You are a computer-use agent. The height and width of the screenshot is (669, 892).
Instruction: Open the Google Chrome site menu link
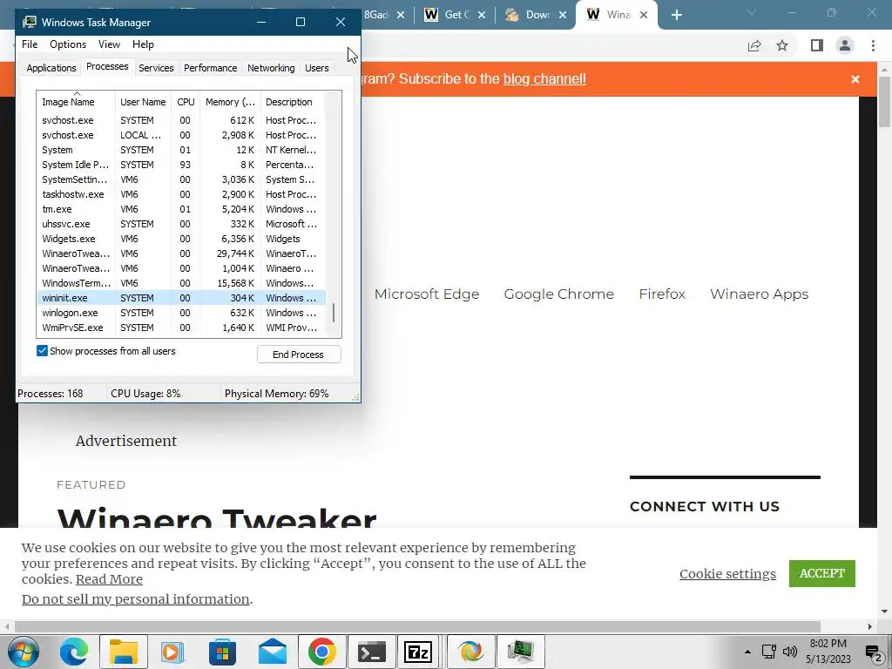coord(558,294)
